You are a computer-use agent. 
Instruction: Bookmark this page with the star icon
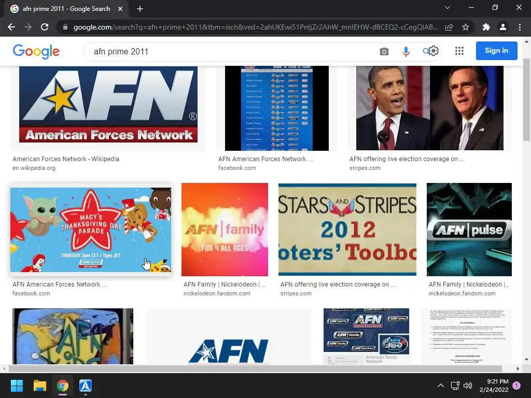click(x=466, y=27)
